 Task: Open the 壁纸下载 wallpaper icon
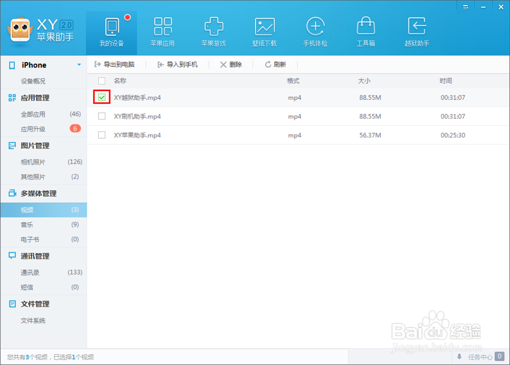(265, 27)
